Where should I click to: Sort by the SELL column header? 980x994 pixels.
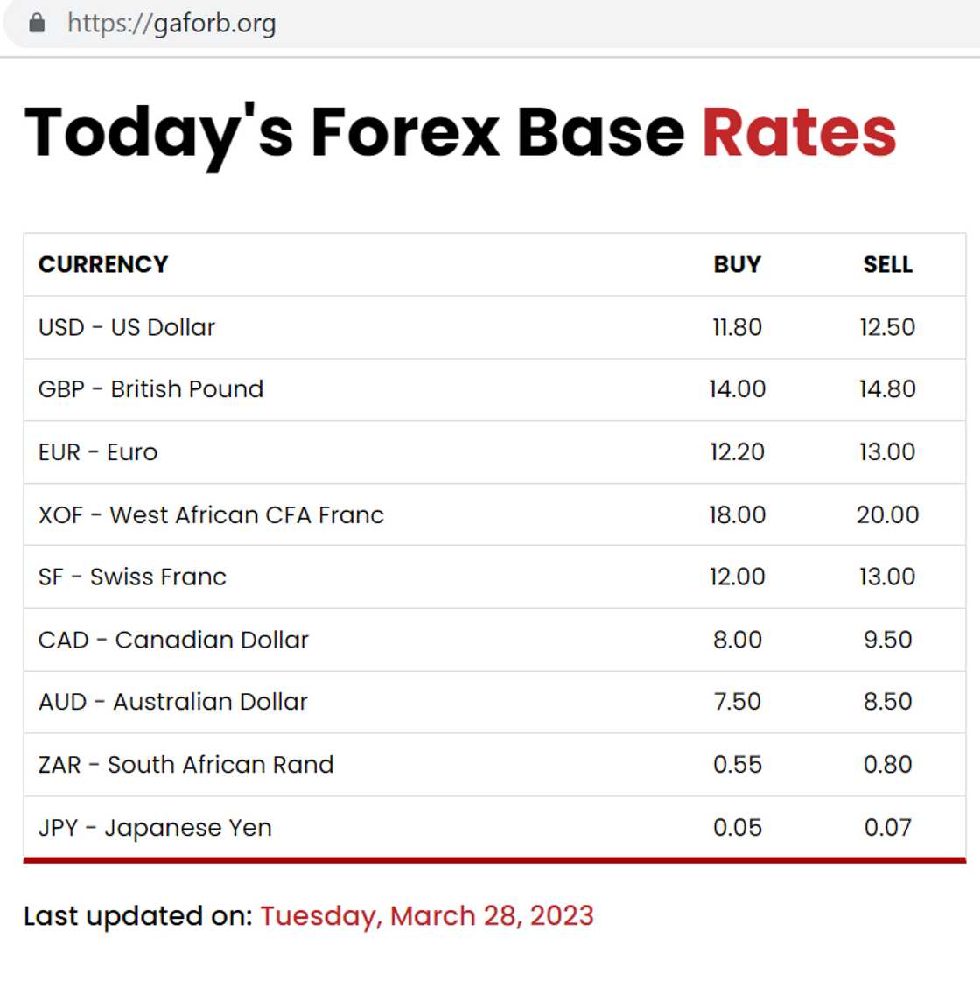click(x=887, y=264)
